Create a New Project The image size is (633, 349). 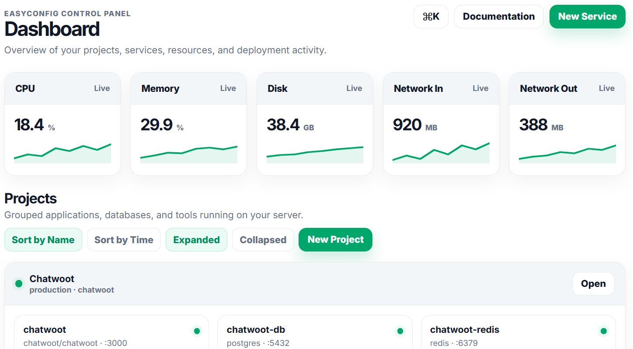tap(335, 240)
